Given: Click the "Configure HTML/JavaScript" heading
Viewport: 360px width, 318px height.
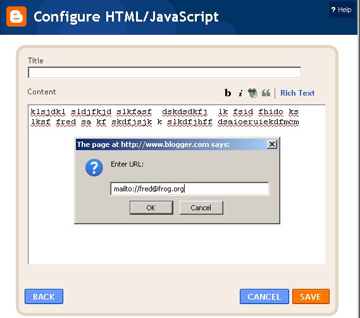Looking at the screenshot, I should pos(126,16).
